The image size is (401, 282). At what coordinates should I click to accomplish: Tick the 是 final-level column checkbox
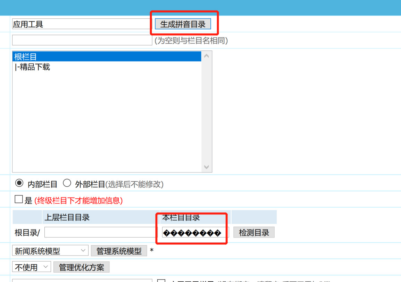19,199
